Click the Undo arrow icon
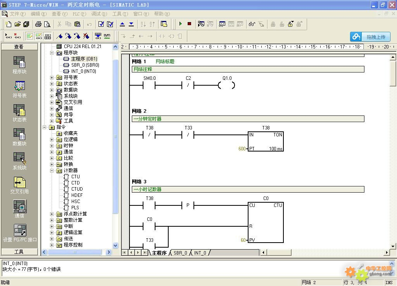397x286 pixels. pyautogui.click(x=89, y=24)
